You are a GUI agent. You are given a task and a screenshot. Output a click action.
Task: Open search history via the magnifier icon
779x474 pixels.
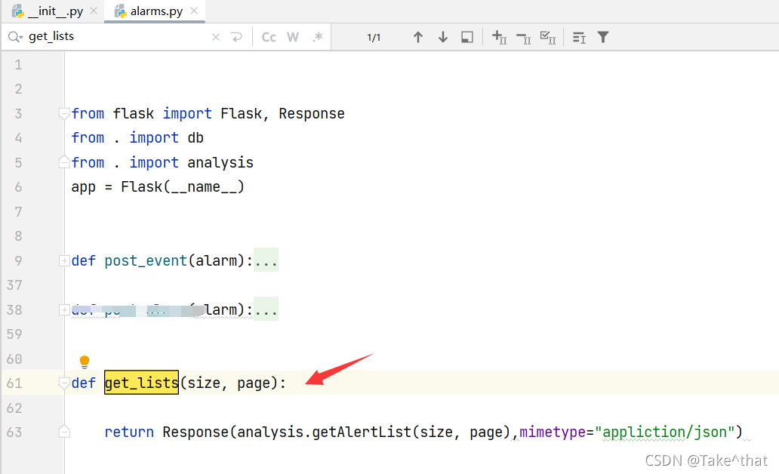coord(15,36)
